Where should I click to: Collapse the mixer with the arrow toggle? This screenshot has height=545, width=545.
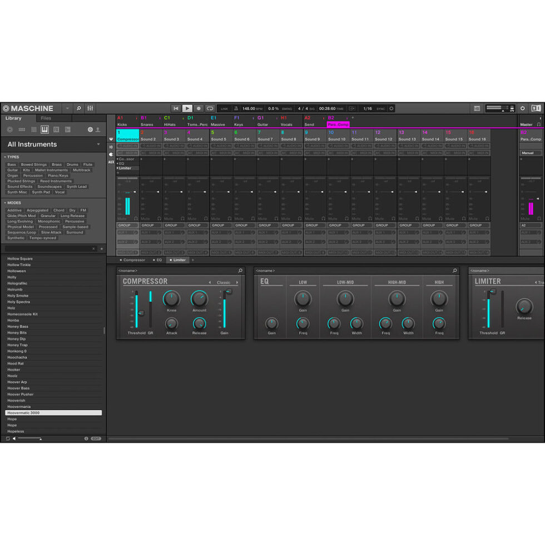coord(111,140)
